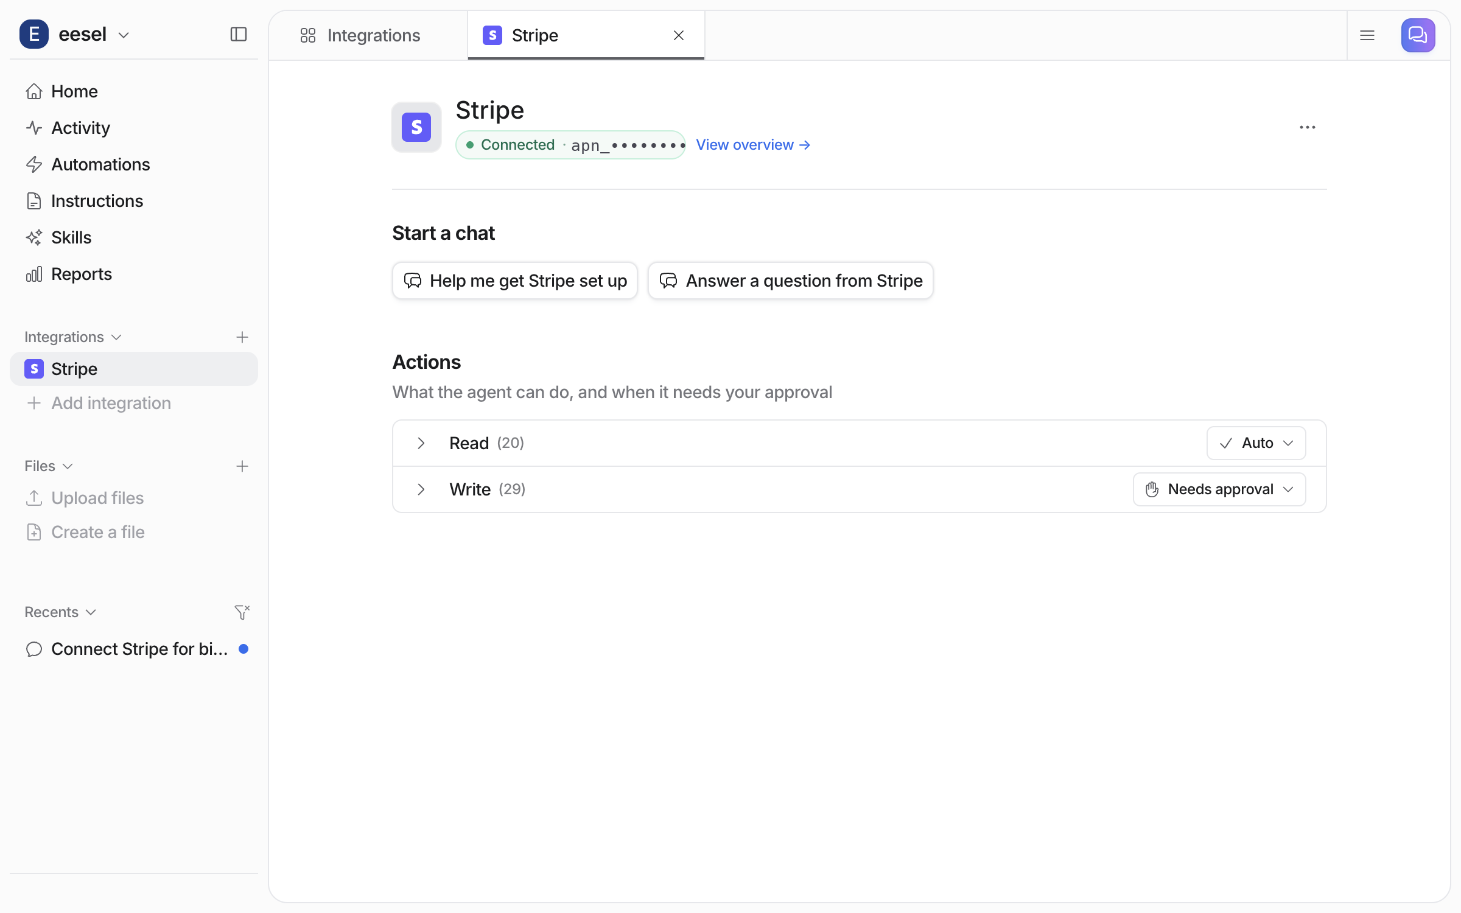The height and width of the screenshot is (913, 1461).
Task: Open Automations in the sidebar
Action: 134,164
